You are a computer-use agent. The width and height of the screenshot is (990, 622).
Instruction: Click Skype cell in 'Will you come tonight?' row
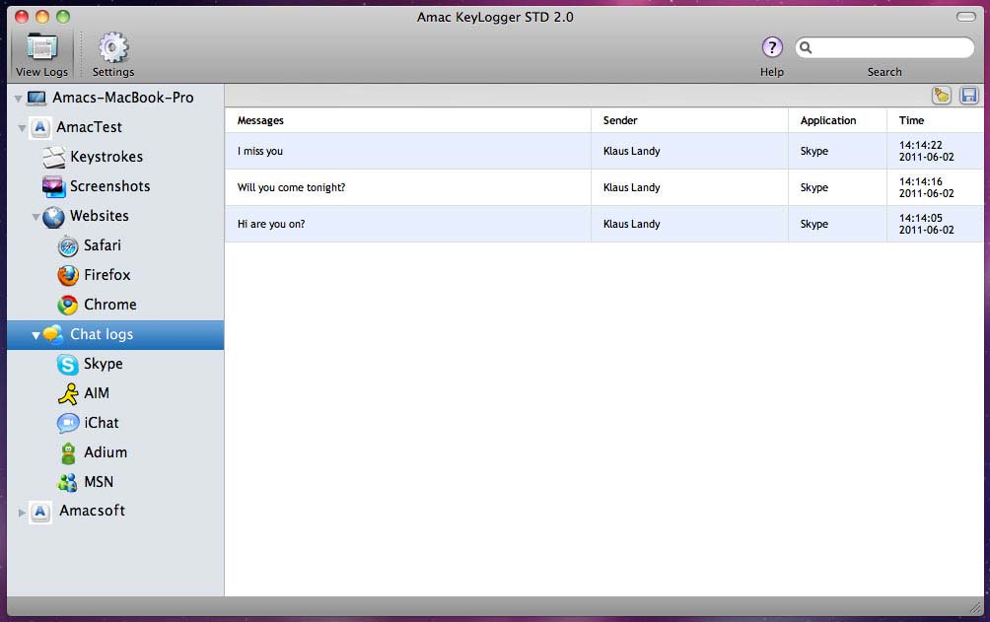point(813,187)
